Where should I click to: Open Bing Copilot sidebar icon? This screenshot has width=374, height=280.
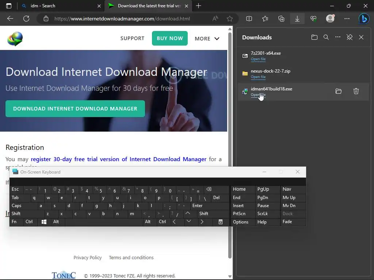(364, 19)
